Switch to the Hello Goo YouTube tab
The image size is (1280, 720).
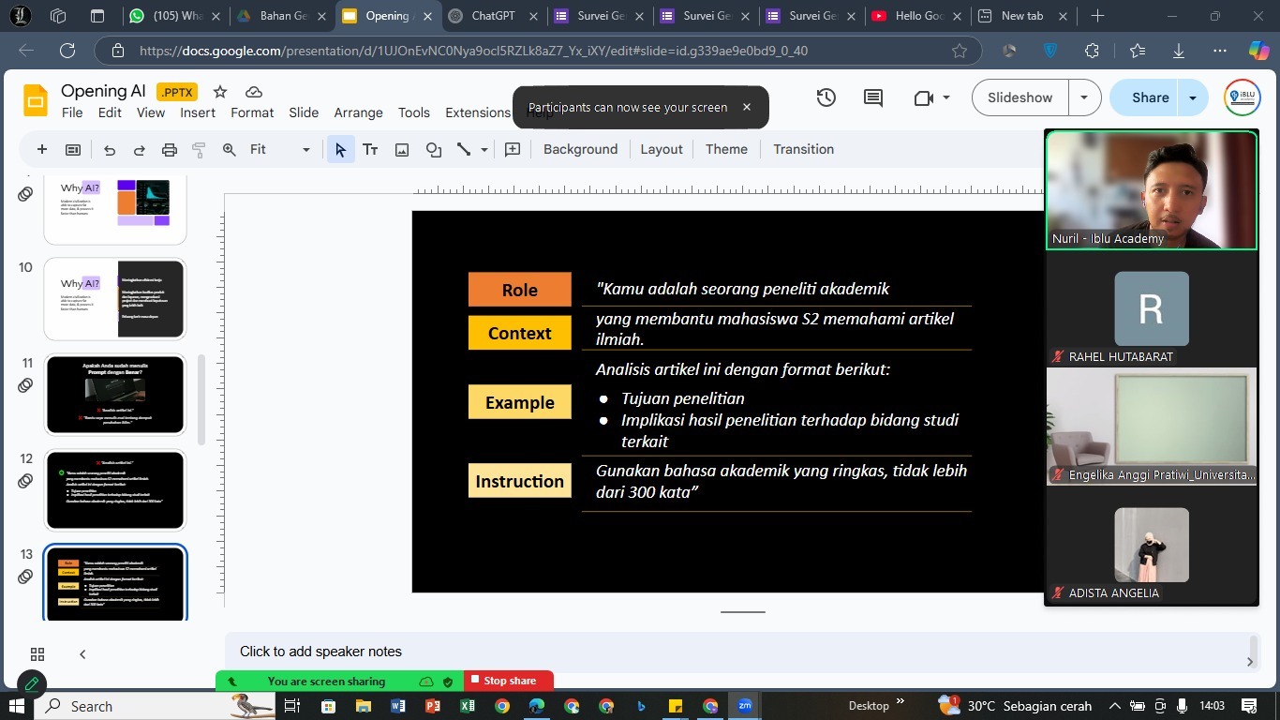(916, 16)
